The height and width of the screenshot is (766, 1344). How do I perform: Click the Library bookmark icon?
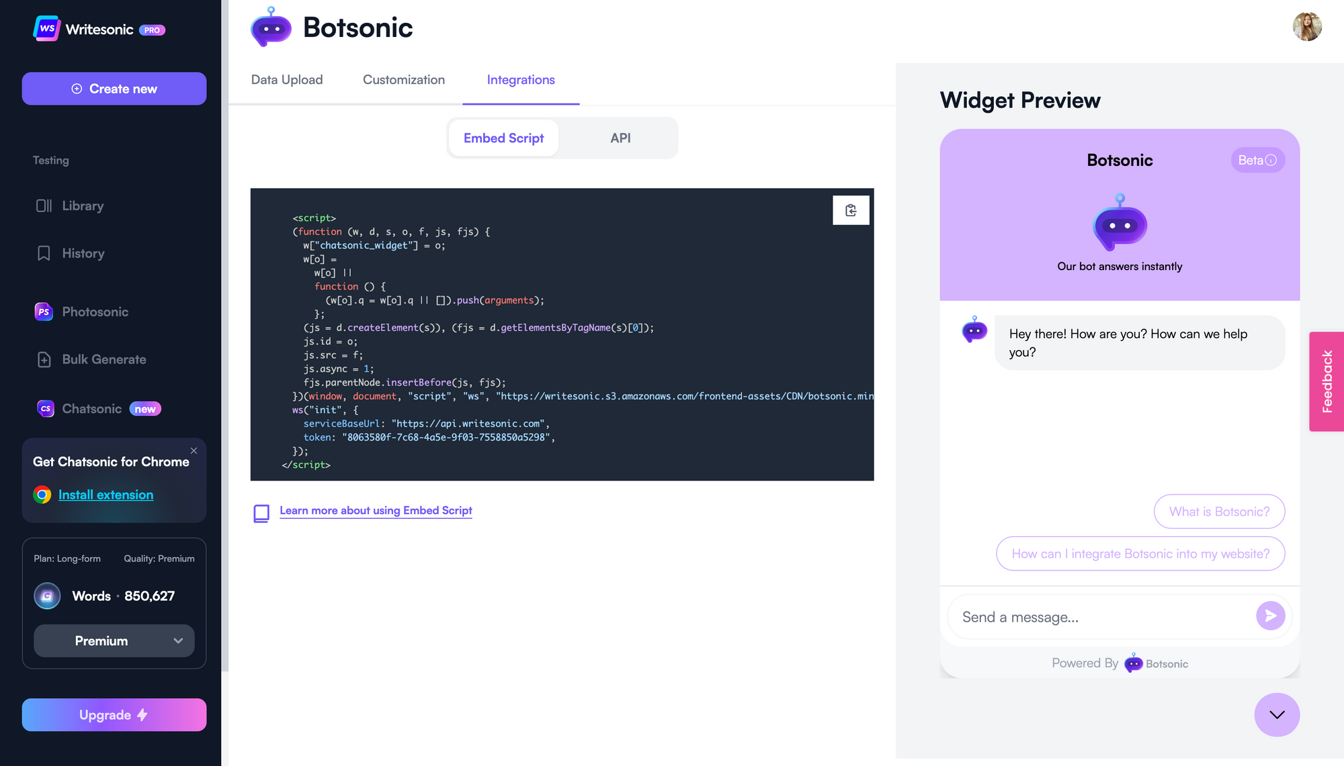pos(44,205)
